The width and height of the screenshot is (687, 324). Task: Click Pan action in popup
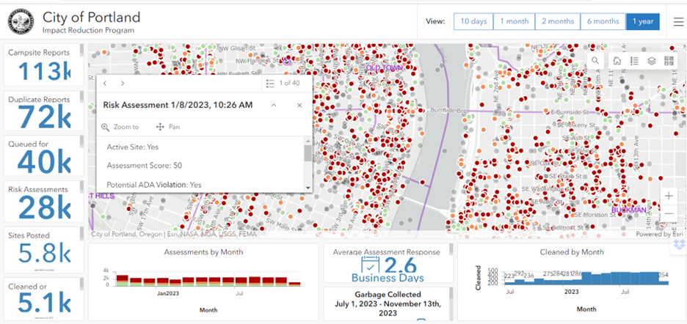click(168, 127)
